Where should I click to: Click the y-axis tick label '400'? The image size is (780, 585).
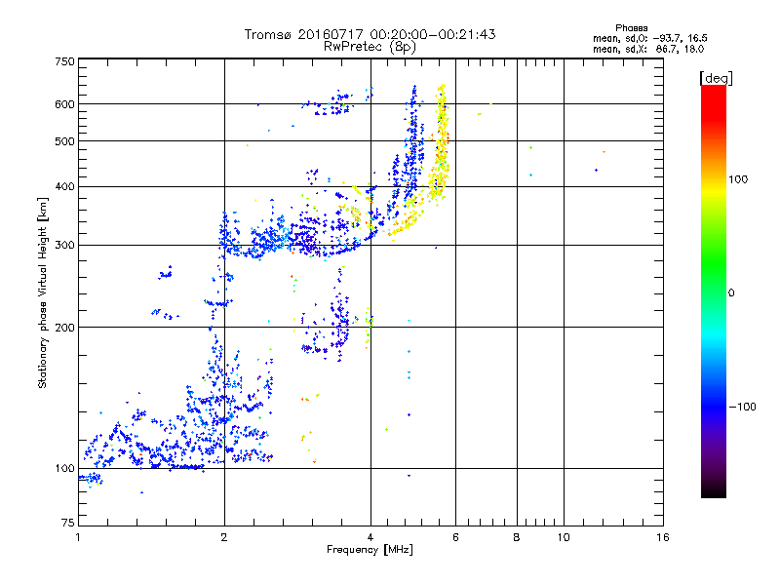64,186
